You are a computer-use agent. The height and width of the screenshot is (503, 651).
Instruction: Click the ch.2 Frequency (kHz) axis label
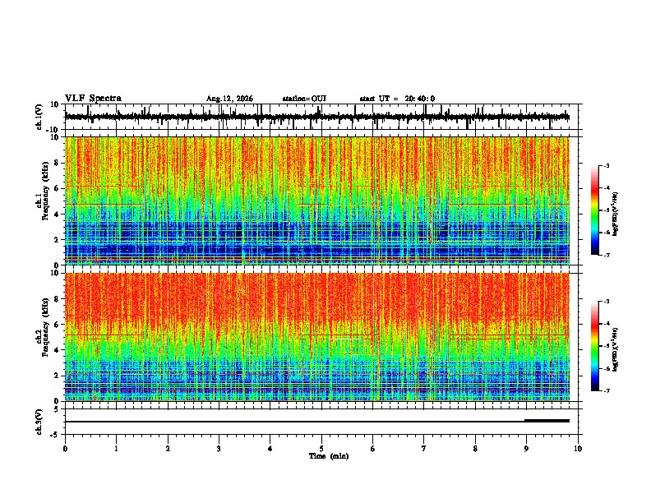(x=43, y=327)
